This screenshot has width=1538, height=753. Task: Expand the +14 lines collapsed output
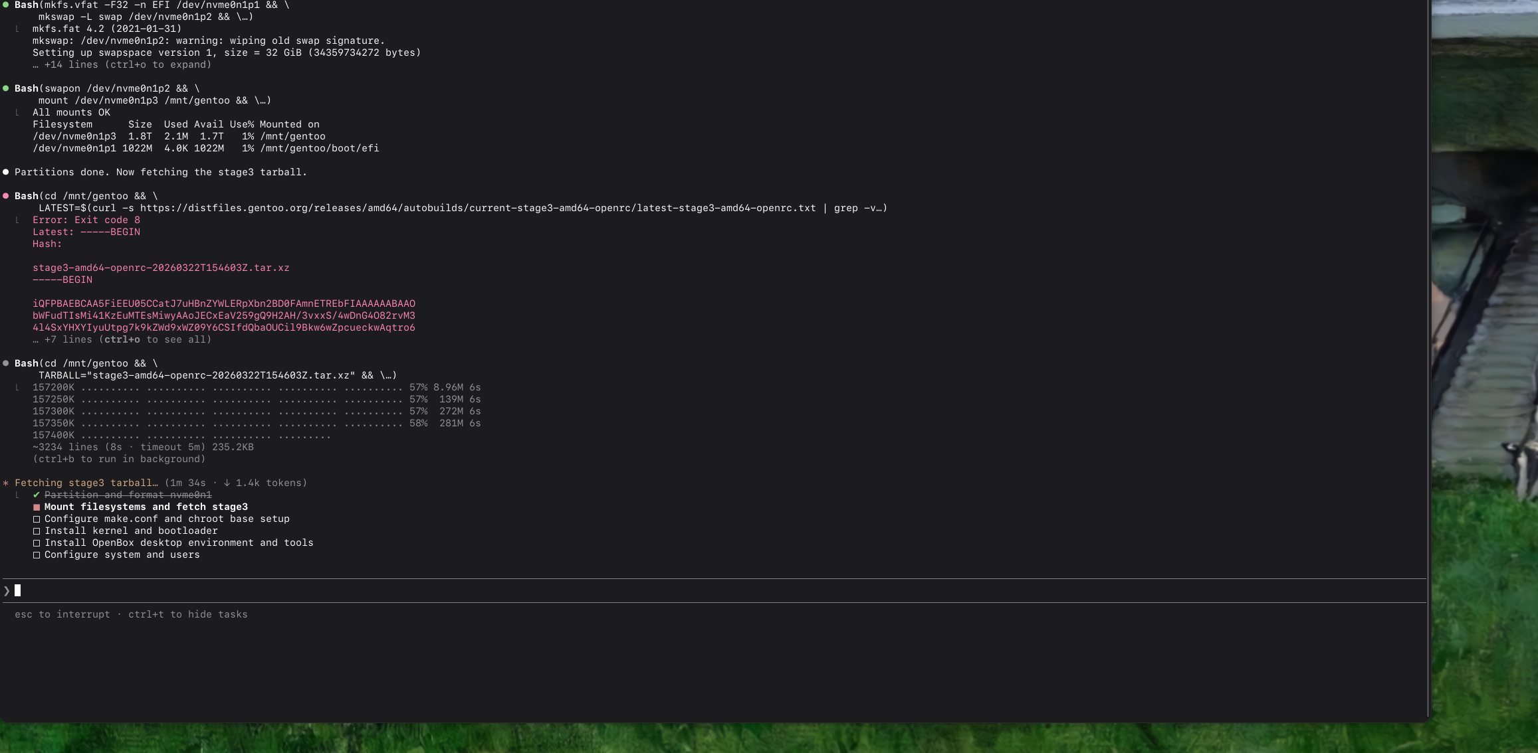pos(122,64)
